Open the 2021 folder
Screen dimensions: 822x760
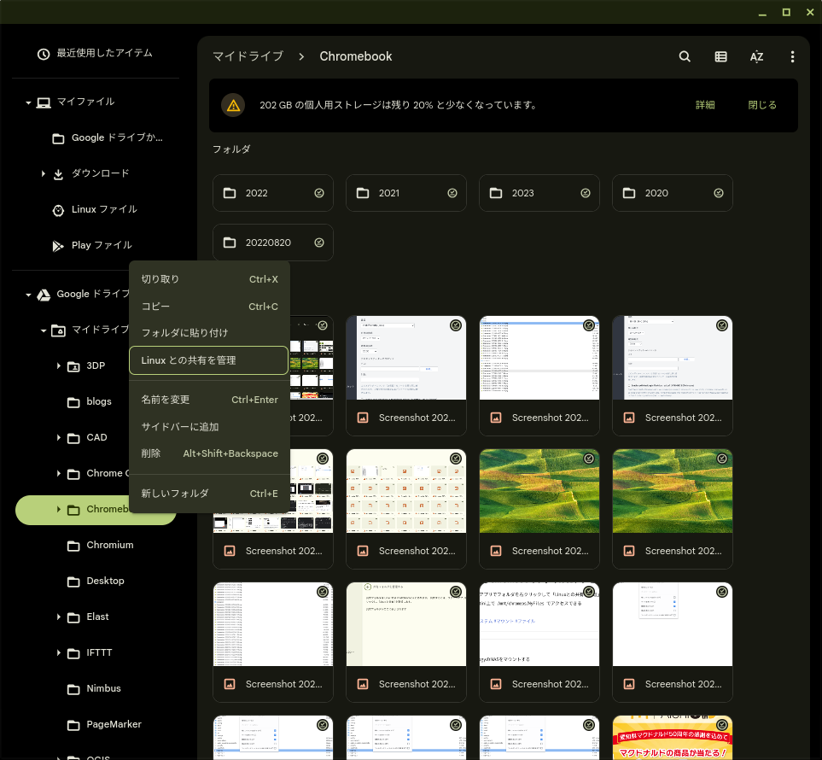click(405, 193)
